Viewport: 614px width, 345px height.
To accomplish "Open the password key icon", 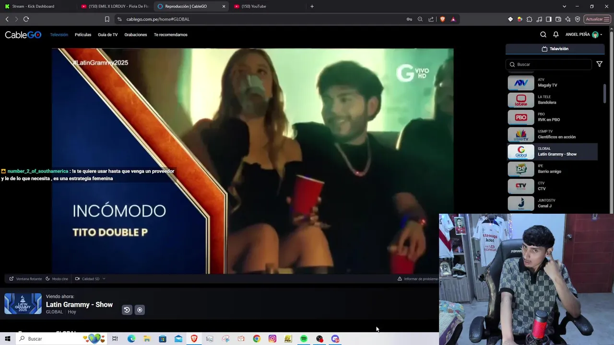I will (409, 19).
